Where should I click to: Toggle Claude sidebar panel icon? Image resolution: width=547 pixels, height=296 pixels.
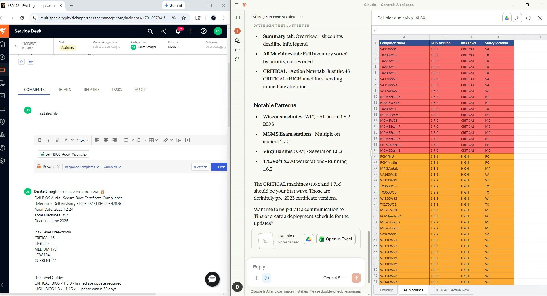point(237,17)
